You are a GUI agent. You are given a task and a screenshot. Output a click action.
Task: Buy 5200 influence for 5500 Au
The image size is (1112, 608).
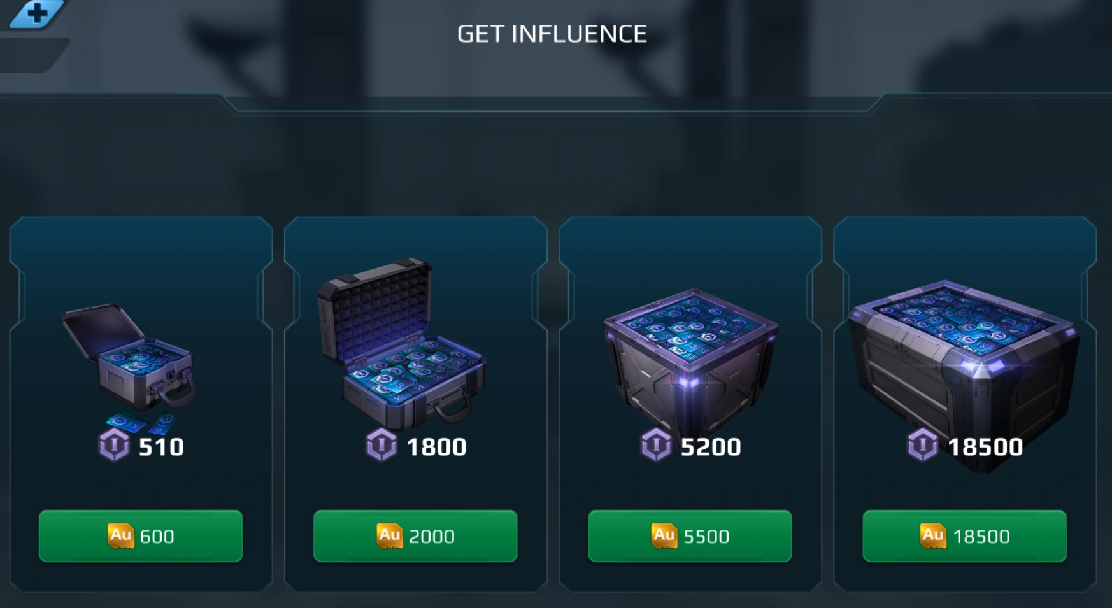coord(690,536)
